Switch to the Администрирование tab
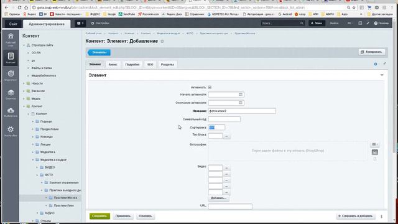The height and width of the screenshot is (224, 398). [x=47, y=24]
